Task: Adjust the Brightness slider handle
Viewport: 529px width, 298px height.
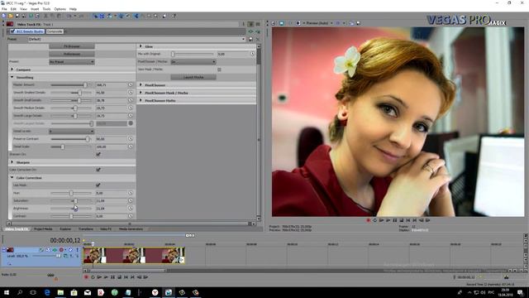Action: (75, 209)
